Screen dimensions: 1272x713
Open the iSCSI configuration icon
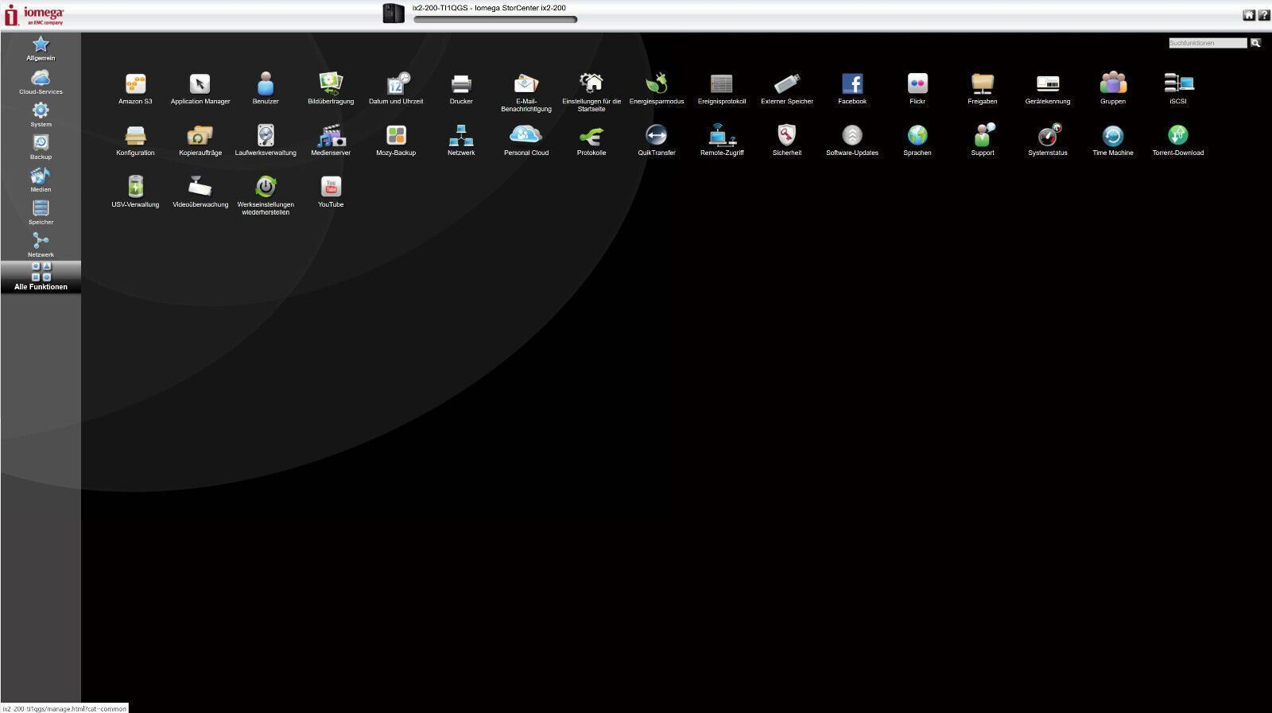pos(1177,84)
